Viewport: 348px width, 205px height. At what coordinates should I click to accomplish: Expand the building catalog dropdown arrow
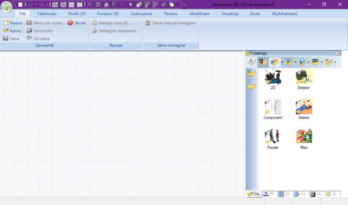tap(335, 62)
